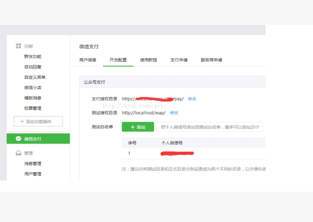Click the 管理 section label

coord(28,153)
